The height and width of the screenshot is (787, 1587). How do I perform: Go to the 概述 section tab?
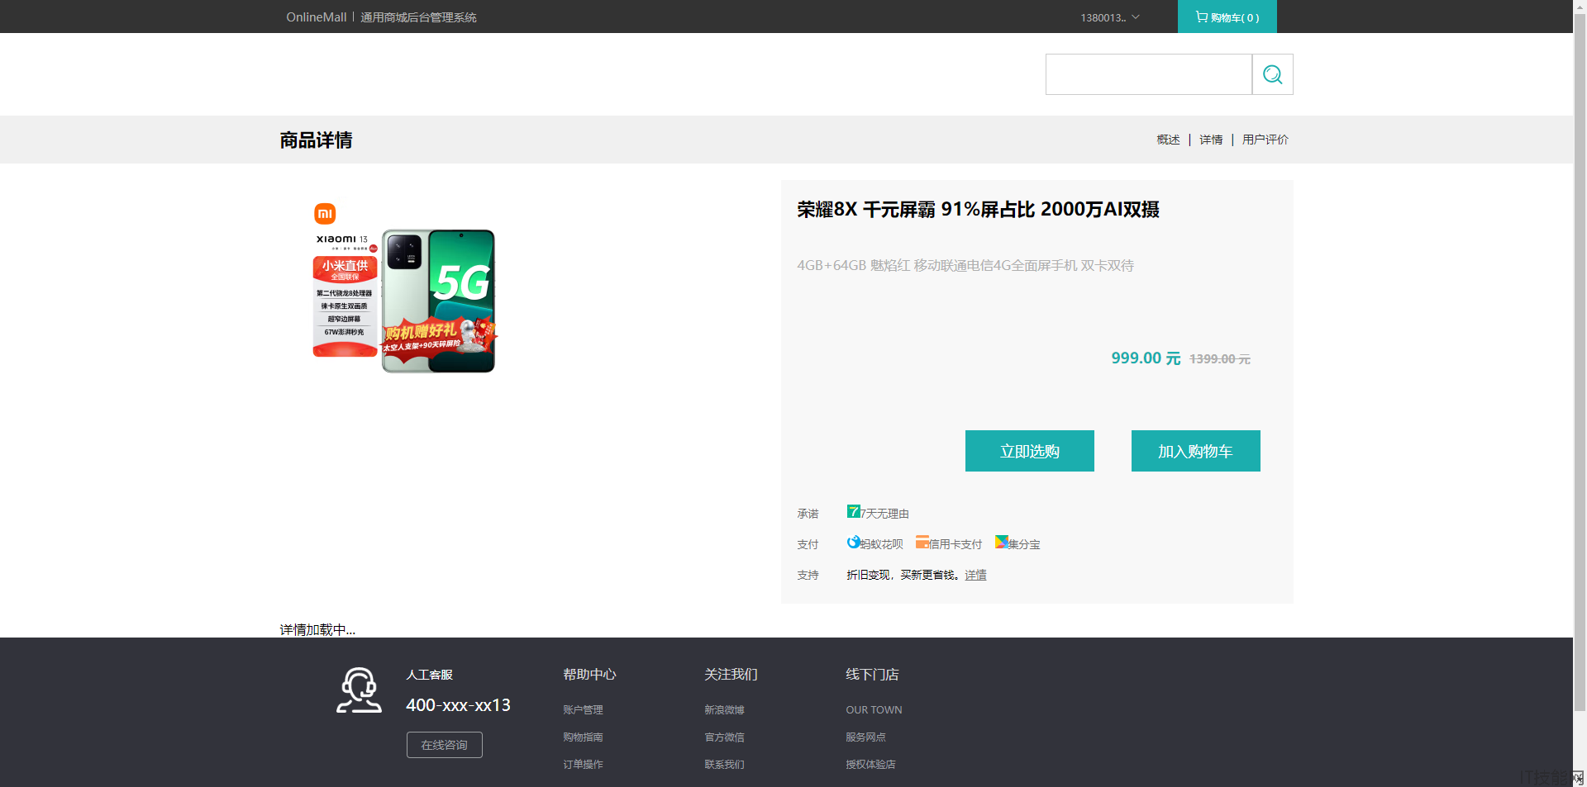1168,140
